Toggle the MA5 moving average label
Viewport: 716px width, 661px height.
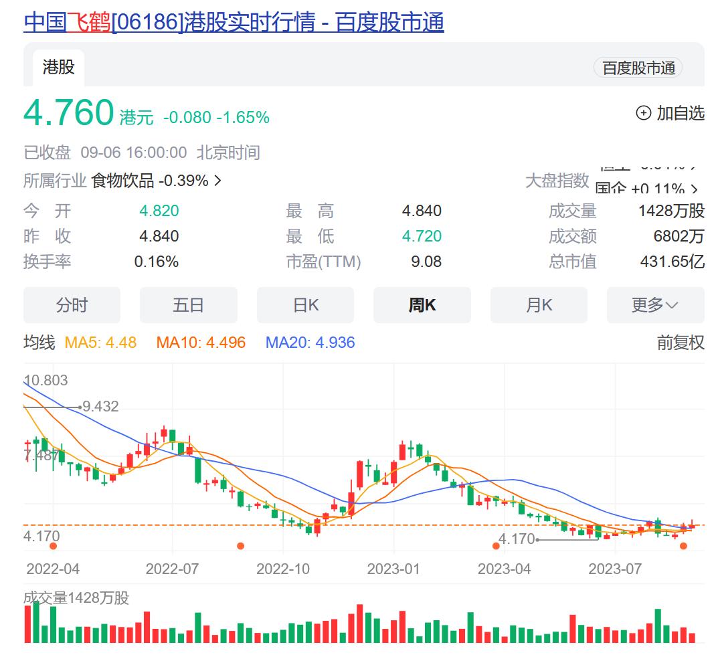[100, 343]
